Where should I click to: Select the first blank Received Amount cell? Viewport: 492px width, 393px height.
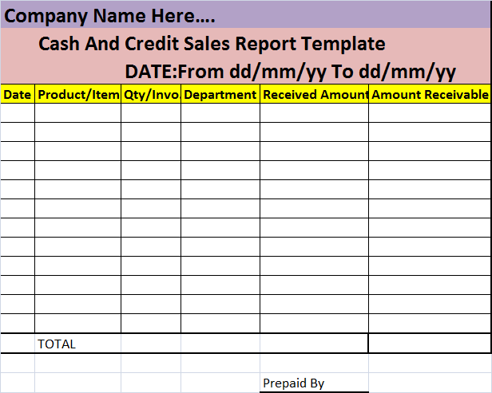point(314,112)
